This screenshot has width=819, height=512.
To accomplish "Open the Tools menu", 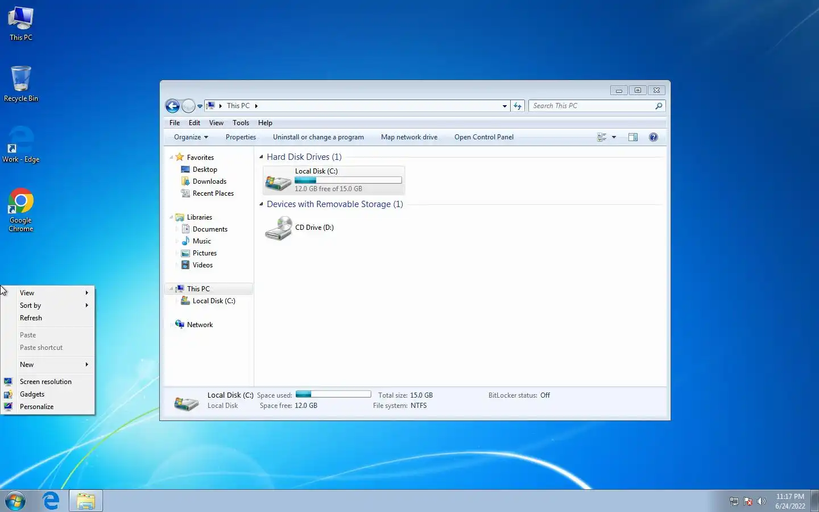I will coord(241,123).
